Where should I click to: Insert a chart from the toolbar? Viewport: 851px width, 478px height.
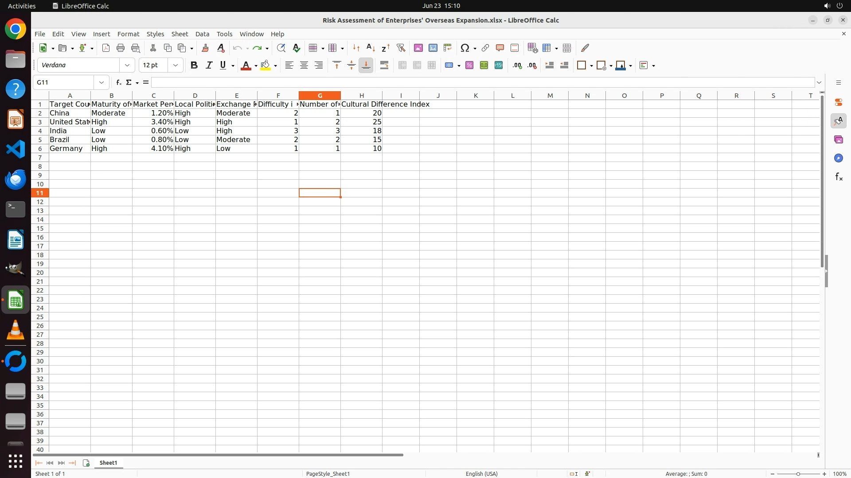coord(433,48)
